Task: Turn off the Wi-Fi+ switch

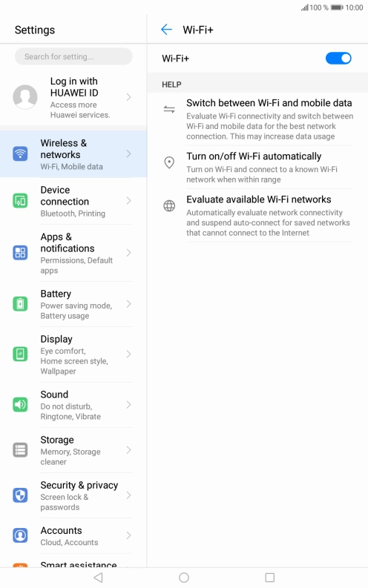Action: point(338,59)
